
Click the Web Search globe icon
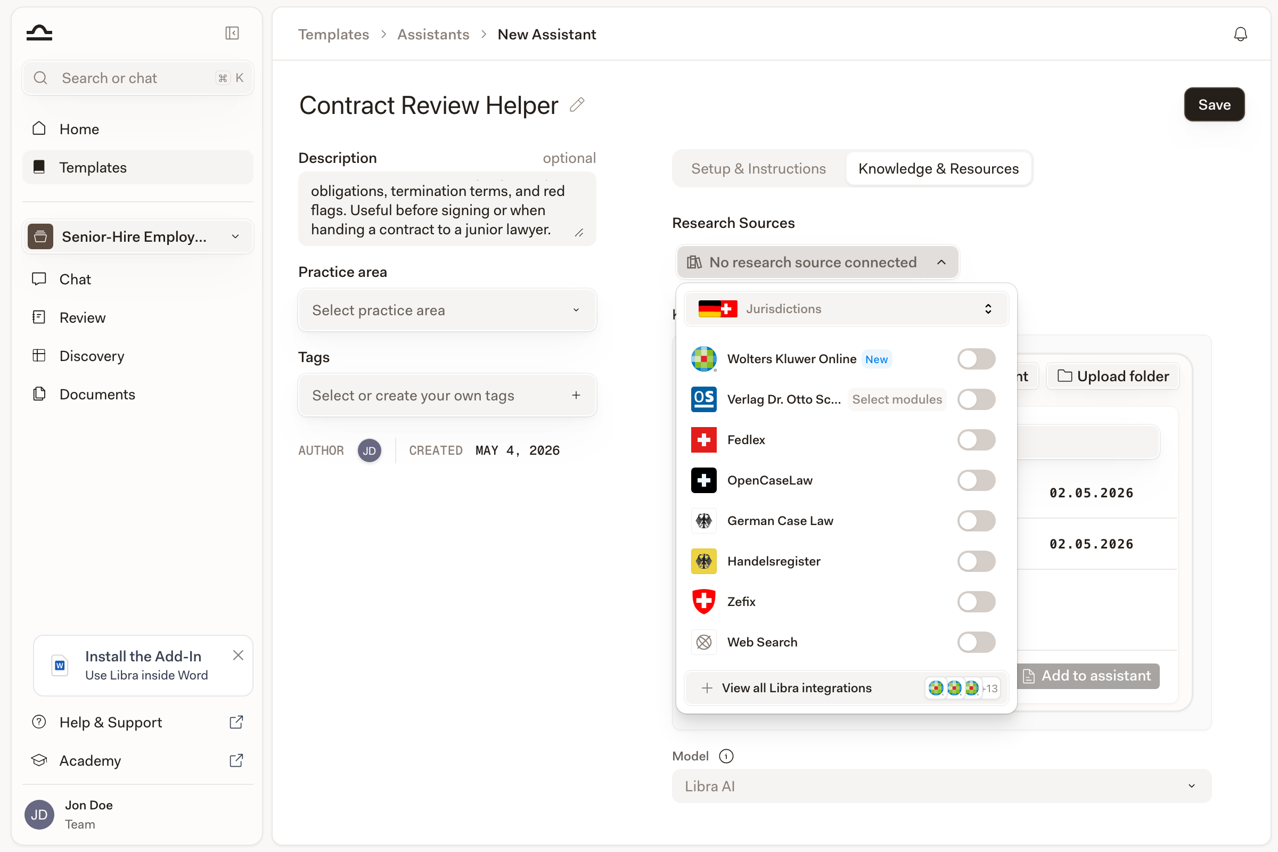click(703, 642)
